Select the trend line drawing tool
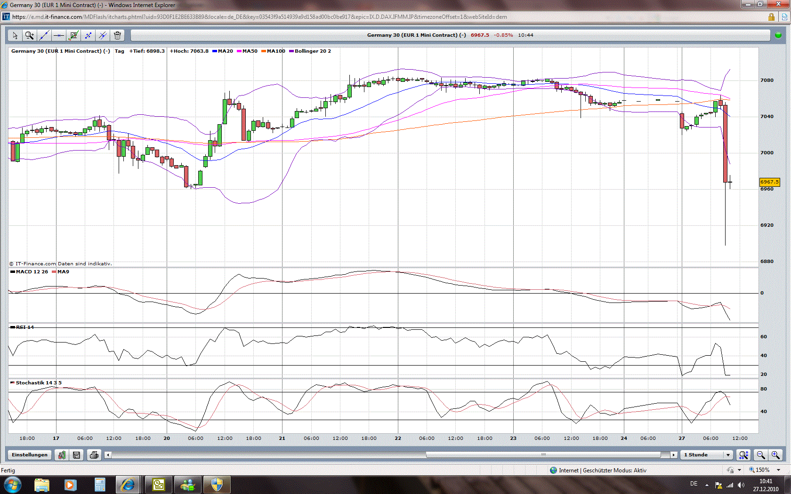791x494 pixels. coord(44,35)
